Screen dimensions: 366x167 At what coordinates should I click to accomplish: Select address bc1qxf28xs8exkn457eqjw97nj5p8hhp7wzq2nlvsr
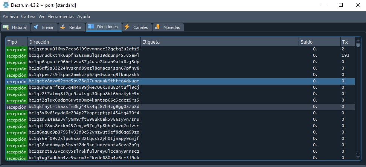[x=84, y=126]
